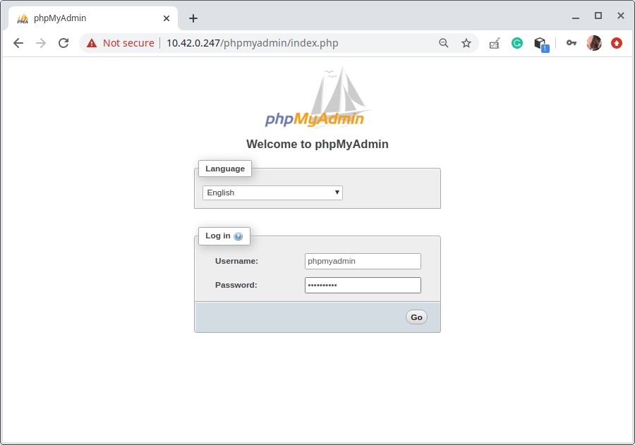Click the Username input field
Image resolution: width=635 pixels, height=445 pixels.
click(x=363, y=261)
